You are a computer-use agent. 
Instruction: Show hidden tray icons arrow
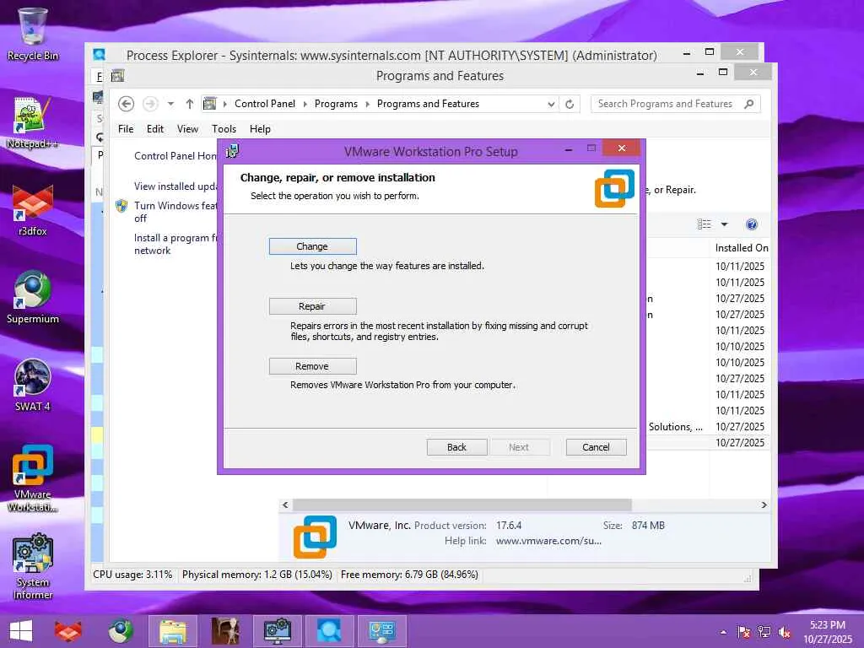click(723, 632)
